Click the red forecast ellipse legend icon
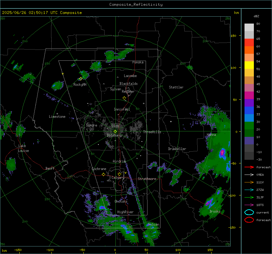This screenshot has width=272, height=254. pos(249,220)
